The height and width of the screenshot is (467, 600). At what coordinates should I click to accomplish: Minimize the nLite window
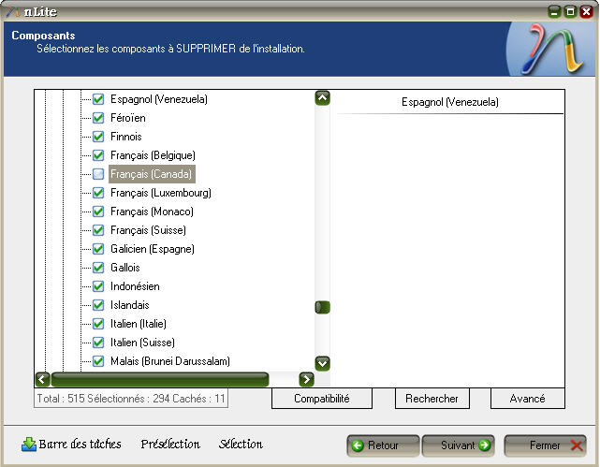554,12
